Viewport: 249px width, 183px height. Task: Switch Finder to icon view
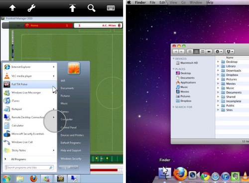(190, 52)
